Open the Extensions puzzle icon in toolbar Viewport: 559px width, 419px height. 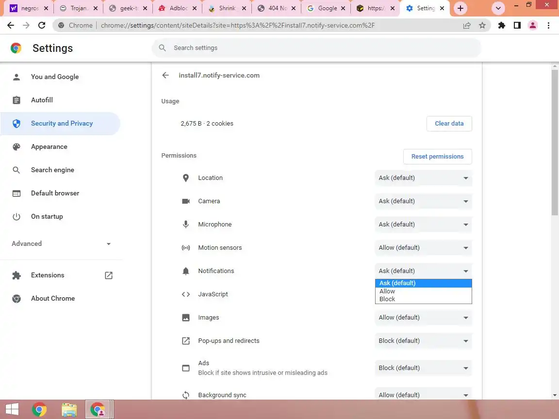(502, 25)
